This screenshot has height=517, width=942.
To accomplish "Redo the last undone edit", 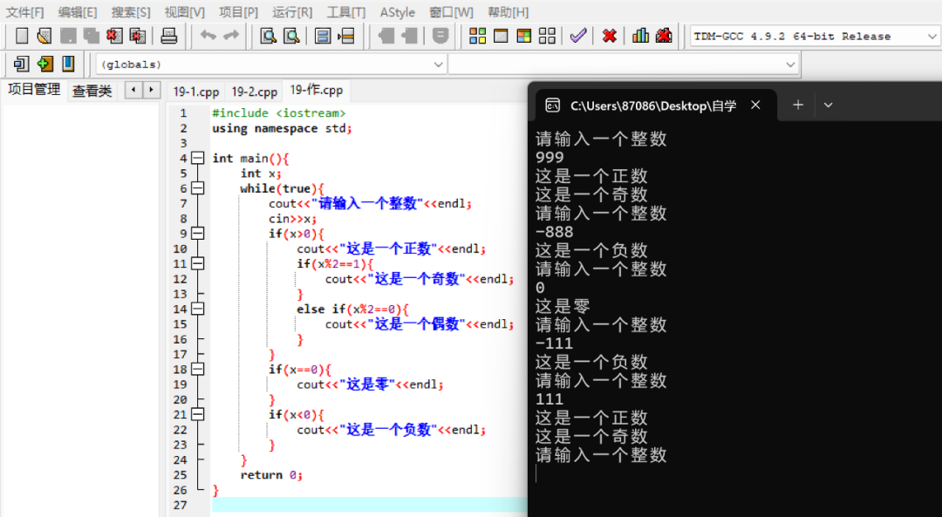I will 231,36.
